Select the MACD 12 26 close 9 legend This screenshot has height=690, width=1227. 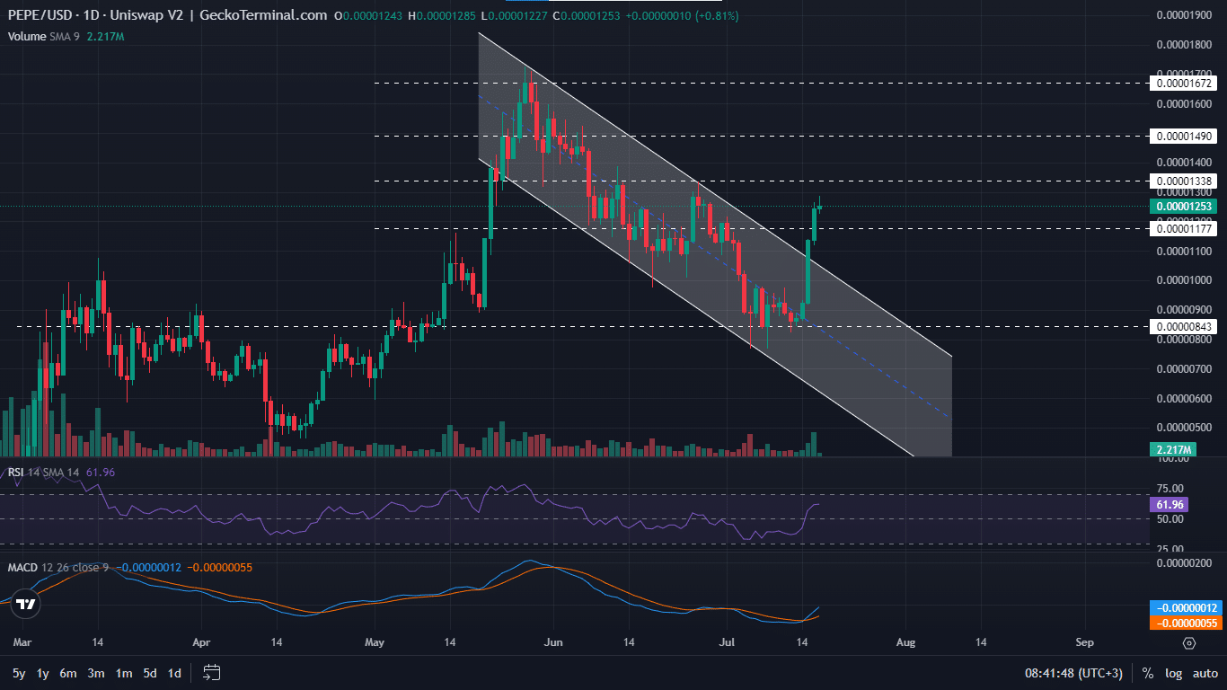click(130, 568)
